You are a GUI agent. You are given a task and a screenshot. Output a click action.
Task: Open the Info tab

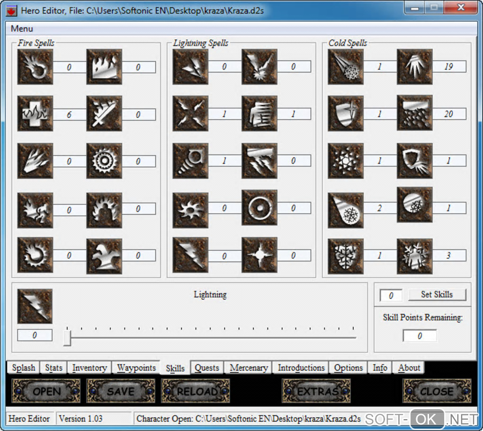[x=380, y=368]
